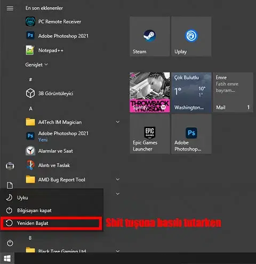Launch Notepad++ from the recently added list
The image size is (256, 264).
44,50
